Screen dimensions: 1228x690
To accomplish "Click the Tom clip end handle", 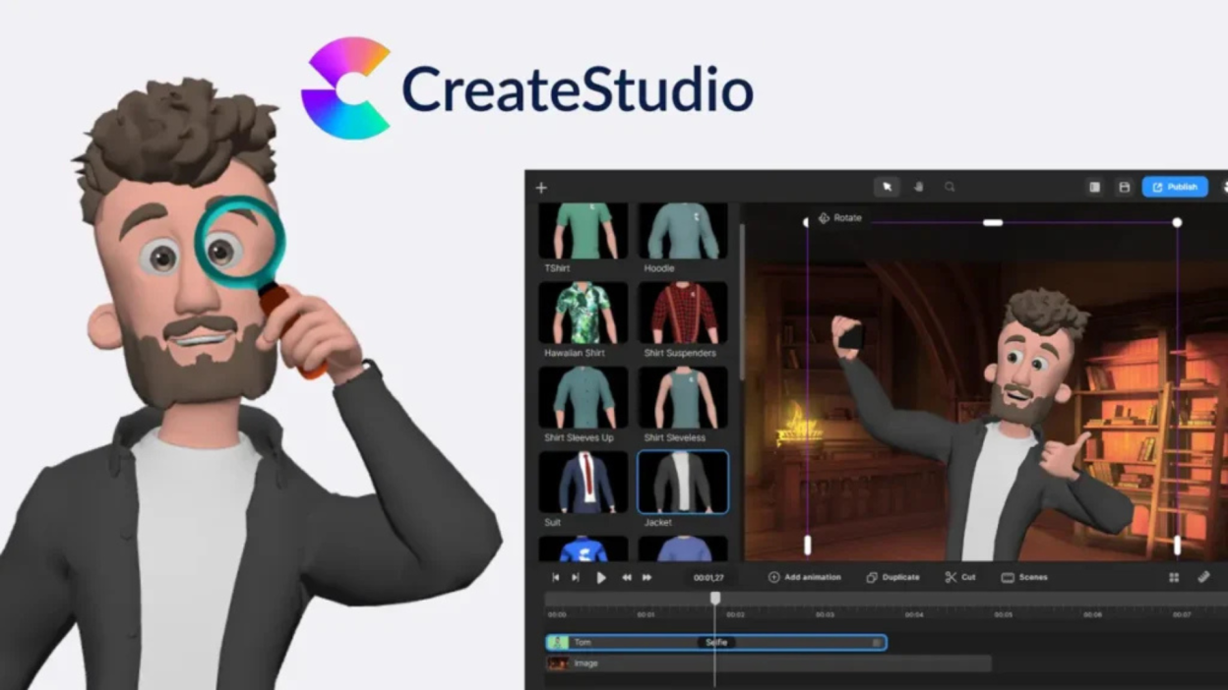I will (x=877, y=643).
